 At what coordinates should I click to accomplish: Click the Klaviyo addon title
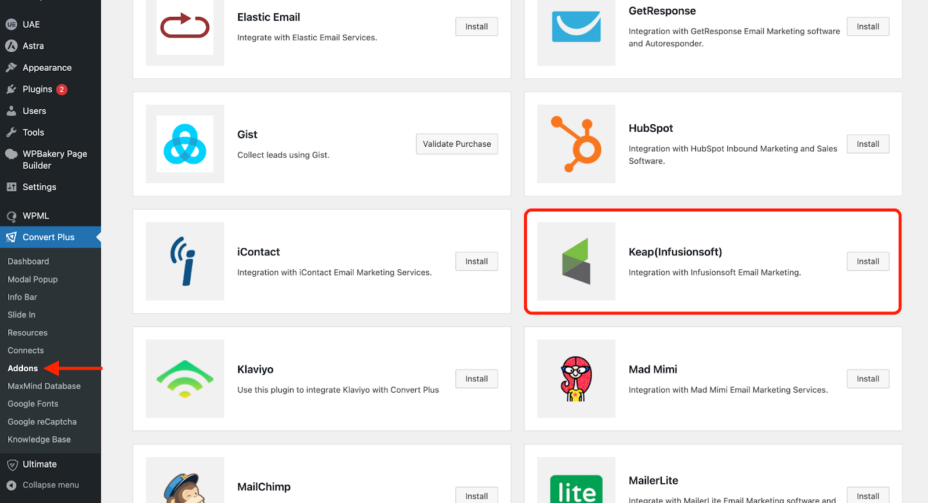click(x=255, y=370)
